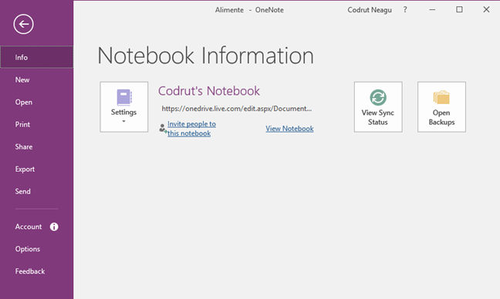The height and width of the screenshot is (299, 500).
Task: Open the Share section
Action: [37, 146]
